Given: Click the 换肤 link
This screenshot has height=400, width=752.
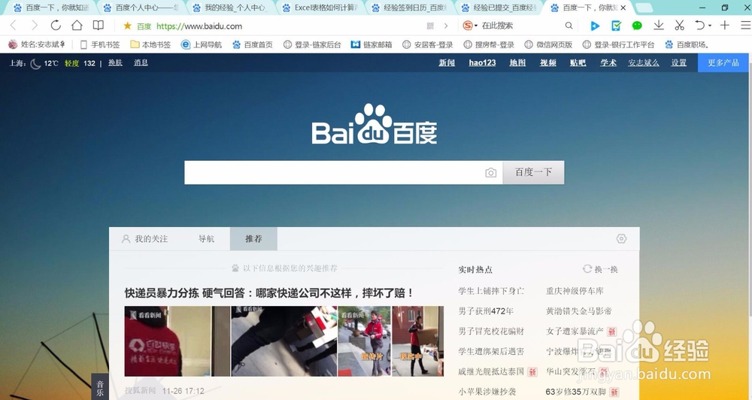Looking at the screenshot, I should coord(115,63).
